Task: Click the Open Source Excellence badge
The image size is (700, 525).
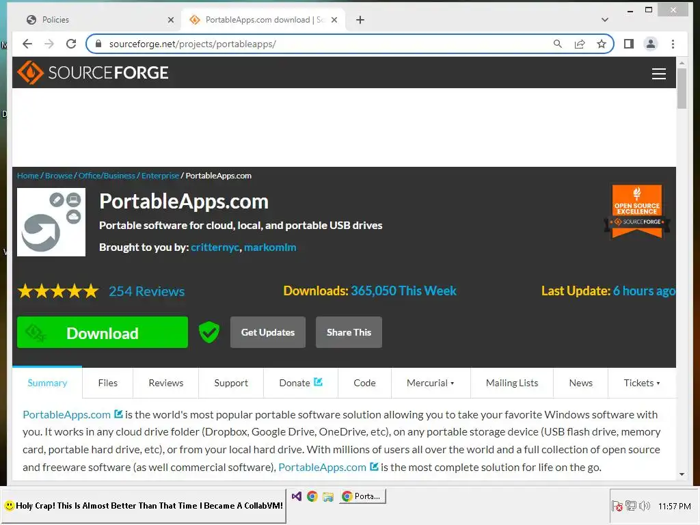Action: click(x=637, y=211)
